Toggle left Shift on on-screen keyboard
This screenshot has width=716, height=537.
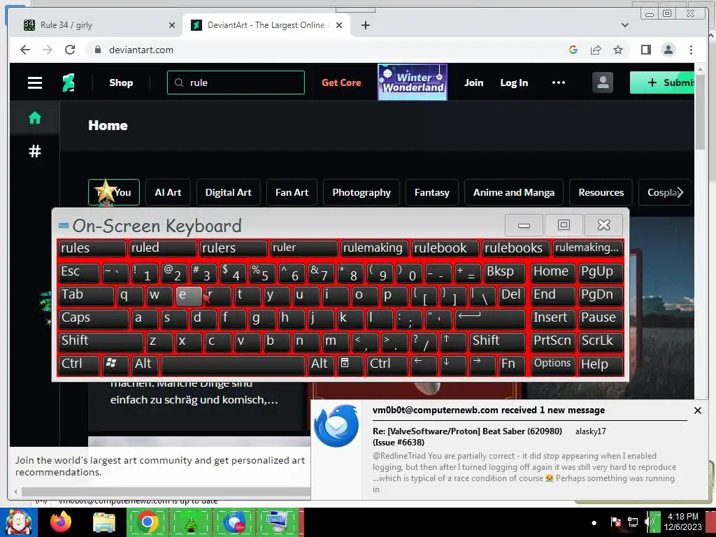click(101, 341)
